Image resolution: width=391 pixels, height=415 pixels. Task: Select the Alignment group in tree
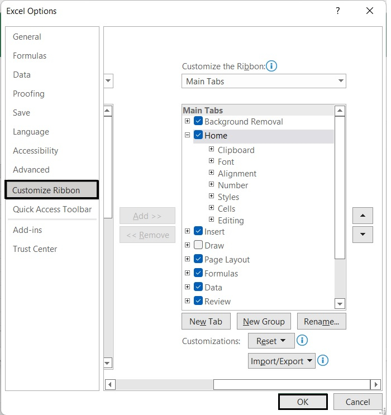pyautogui.click(x=237, y=173)
